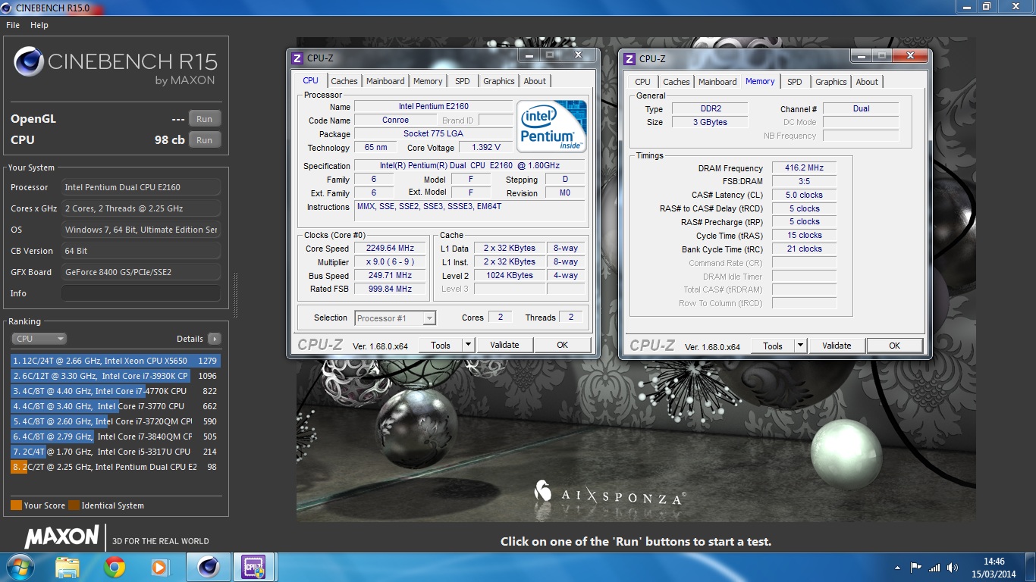The image size is (1036, 582).
Task: Select ranking entry Core i7-3770
Action: point(115,406)
